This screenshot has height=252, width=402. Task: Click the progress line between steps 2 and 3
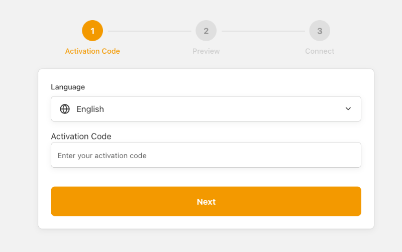tap(263, 31)
